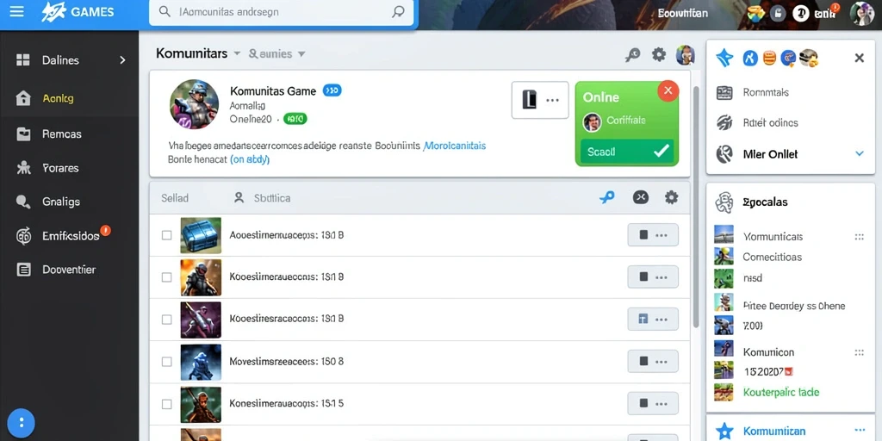Open Dooventier in the sidebar

(69, 270)
